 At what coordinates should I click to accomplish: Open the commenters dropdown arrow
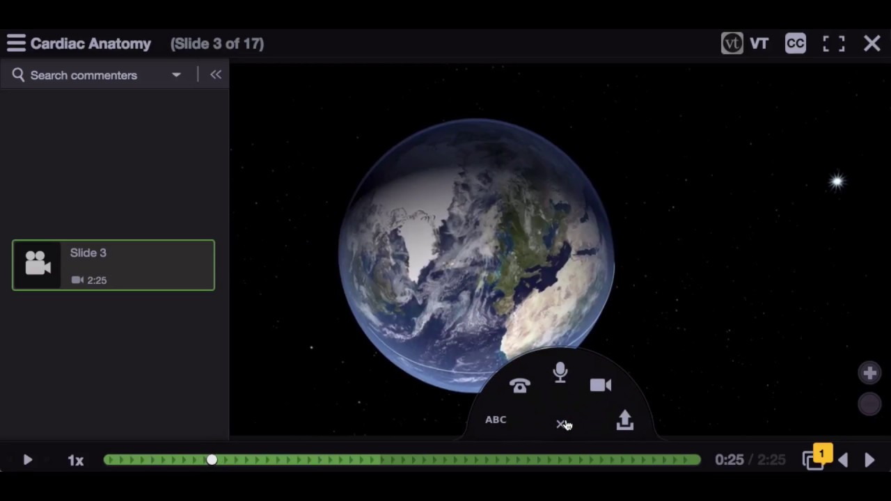tap(176, 74)
